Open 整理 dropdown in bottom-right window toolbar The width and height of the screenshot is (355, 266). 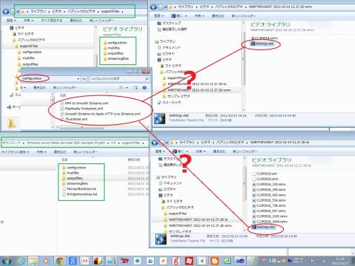160,151
